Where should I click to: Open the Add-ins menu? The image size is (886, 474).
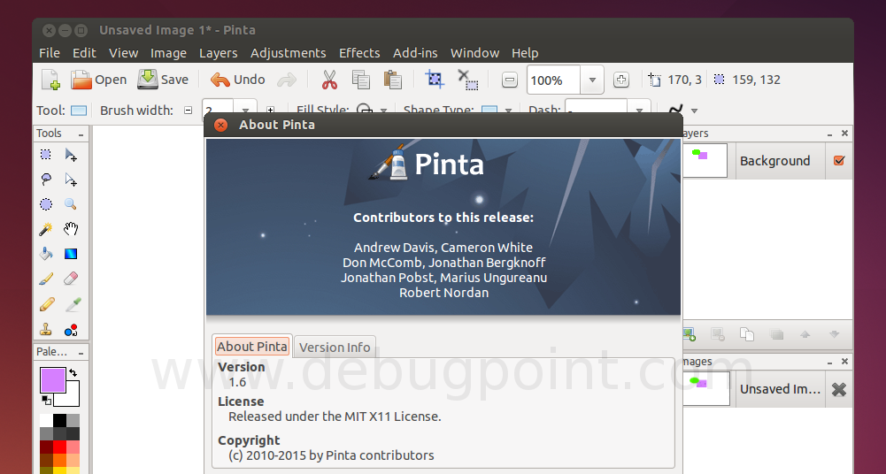point(415,53)
